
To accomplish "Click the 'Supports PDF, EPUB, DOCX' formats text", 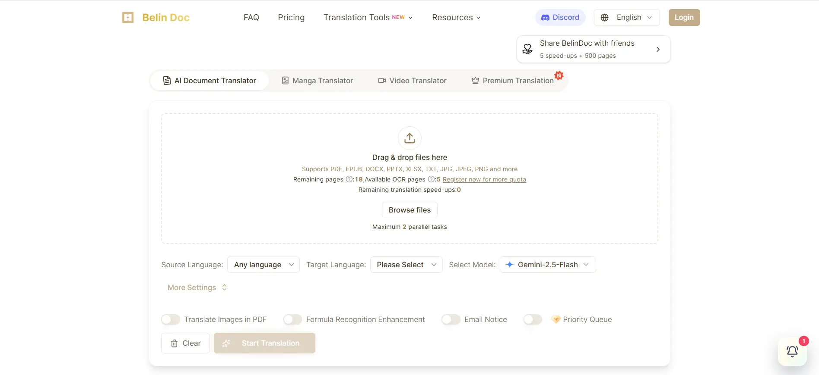I will pos(409,169).
